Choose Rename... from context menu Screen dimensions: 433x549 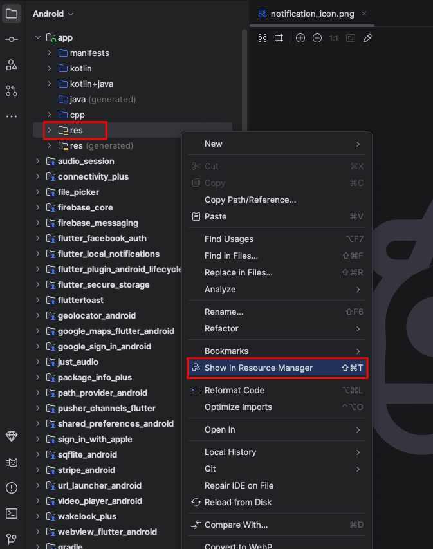pyautogui.click(x=277, y=312)
